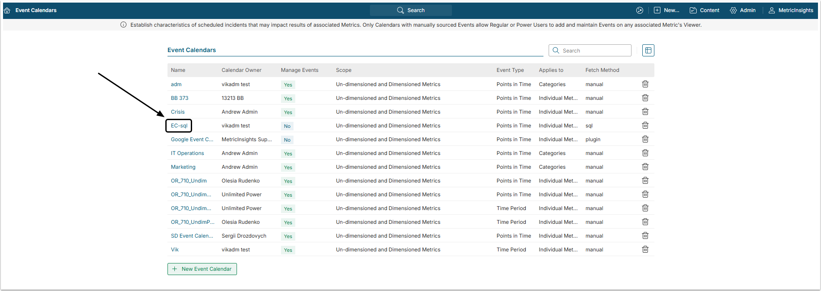Delete the Crisis calendar via trash icon

(645, 111)
